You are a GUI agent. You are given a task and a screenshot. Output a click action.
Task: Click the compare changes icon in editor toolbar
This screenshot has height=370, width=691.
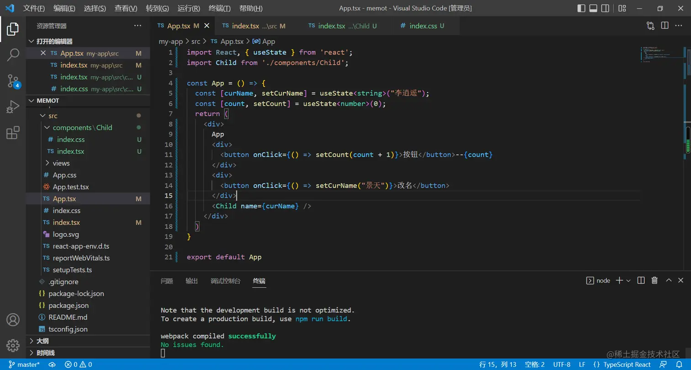coord(650,26)
